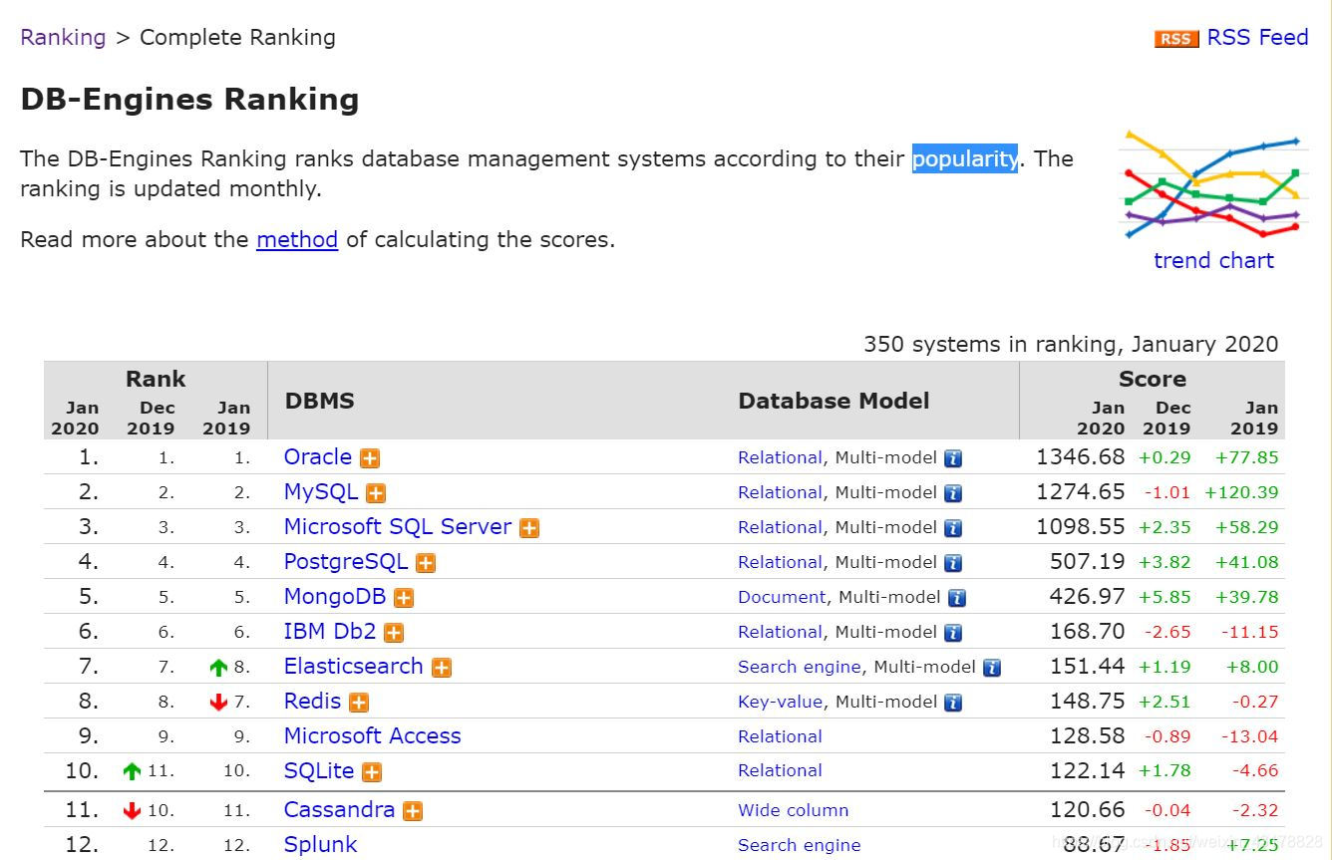Click red down arrow in Cassandra row

133,811
